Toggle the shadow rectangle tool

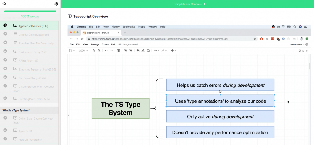(x=148, y=51)
